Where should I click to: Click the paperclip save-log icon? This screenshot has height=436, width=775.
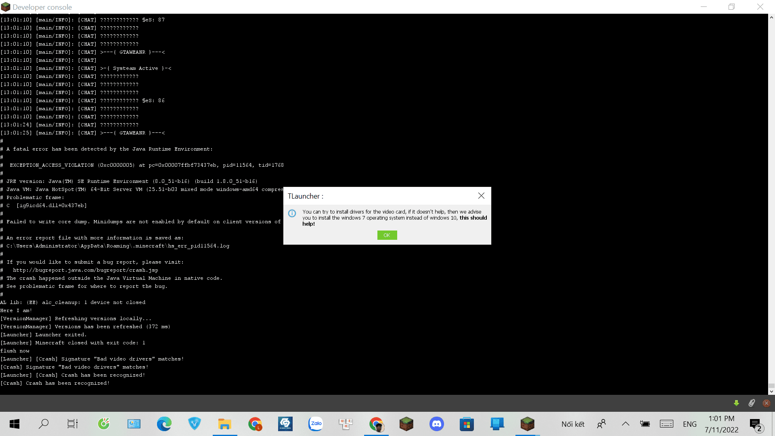[752, 403]
